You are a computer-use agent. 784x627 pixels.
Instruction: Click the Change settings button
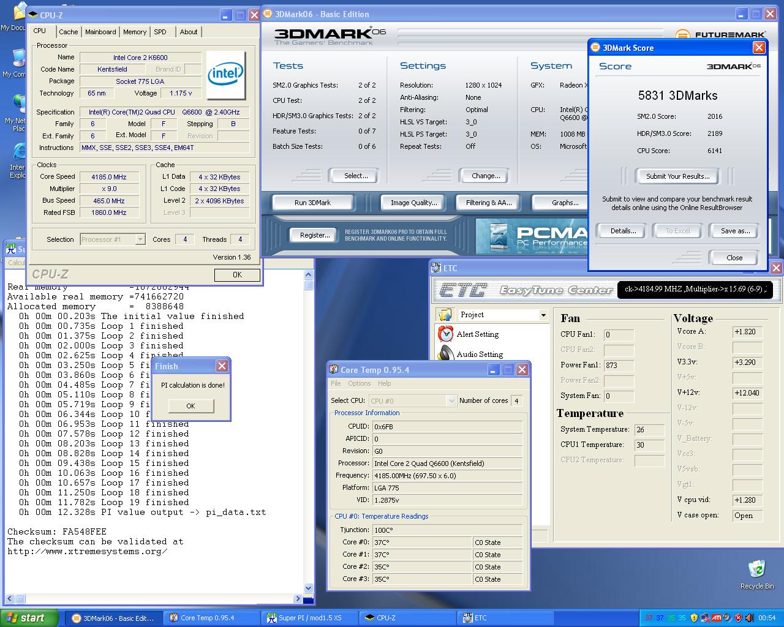[486, 176]
